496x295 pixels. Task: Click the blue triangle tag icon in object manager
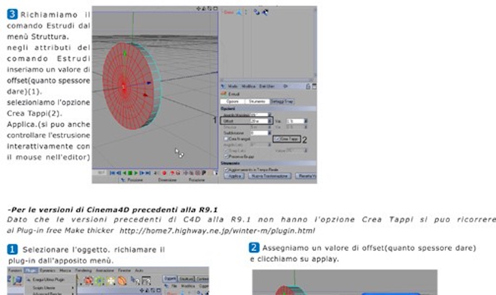point(239,12)
